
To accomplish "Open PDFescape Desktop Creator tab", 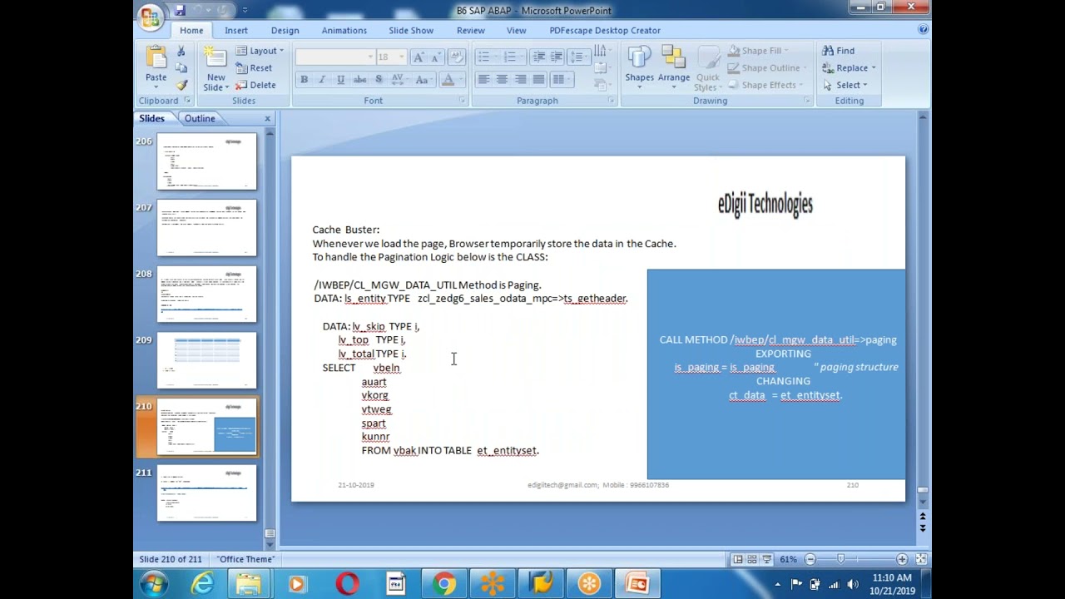I will click(x=605, y=31).
